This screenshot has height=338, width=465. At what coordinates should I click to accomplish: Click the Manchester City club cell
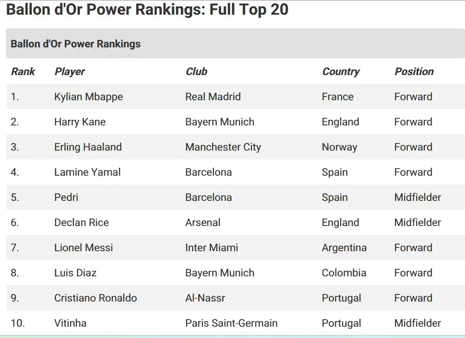(x=223, y=147)
